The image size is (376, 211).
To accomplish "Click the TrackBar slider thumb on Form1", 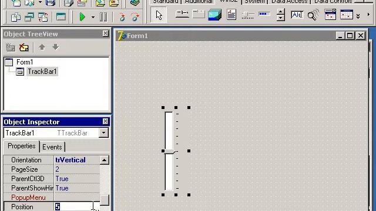I will point(170,152).
